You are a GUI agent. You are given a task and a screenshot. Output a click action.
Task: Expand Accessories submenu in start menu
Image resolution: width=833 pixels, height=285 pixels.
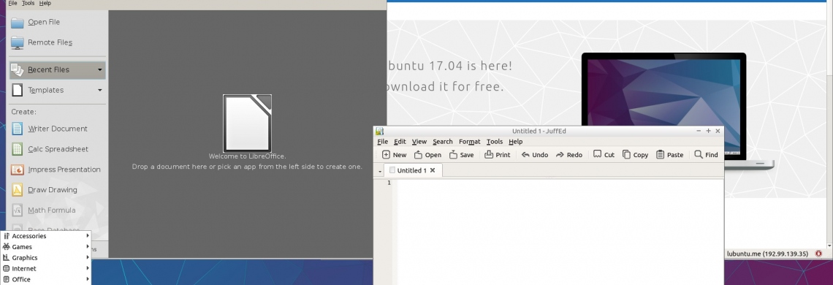click(x=46, y=236)
